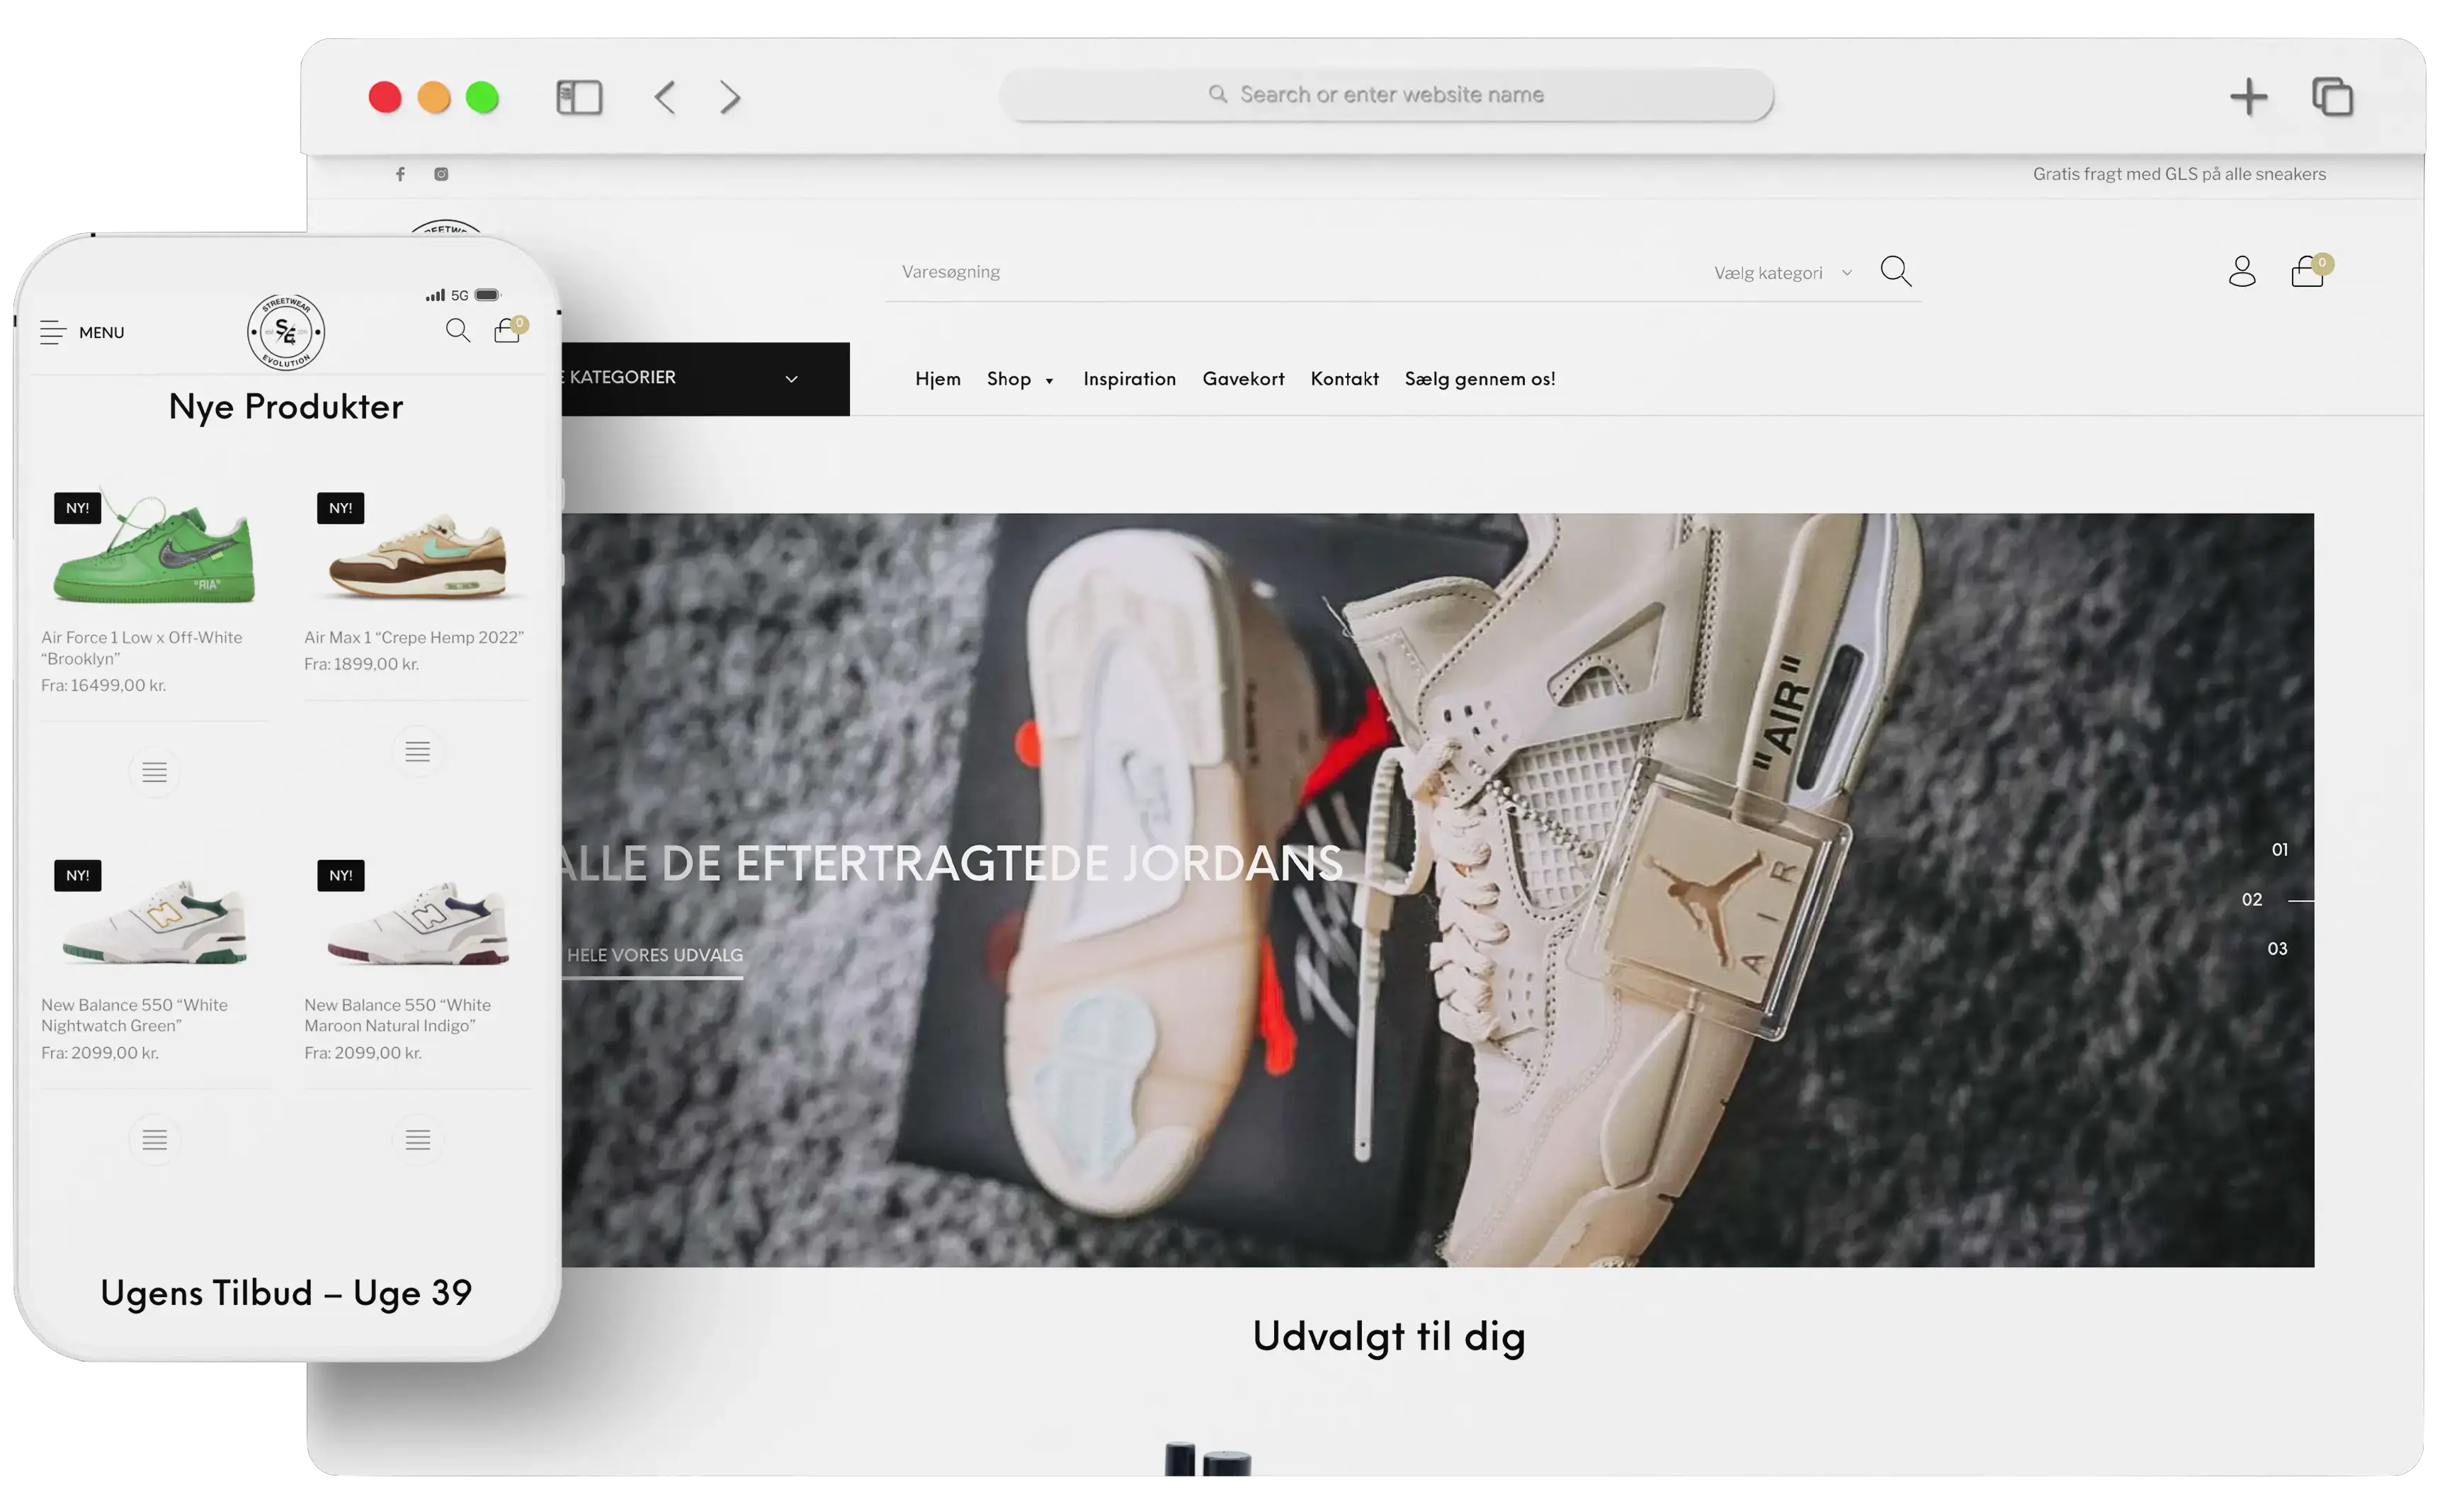Screen dimensions: 2464x1499
Task: Open Air Max 1 Crepe Hemp 2022 title
Action: pos(415,638)
